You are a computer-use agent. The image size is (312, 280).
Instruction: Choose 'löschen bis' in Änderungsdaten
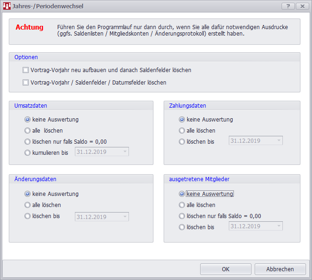click(27, 216)
